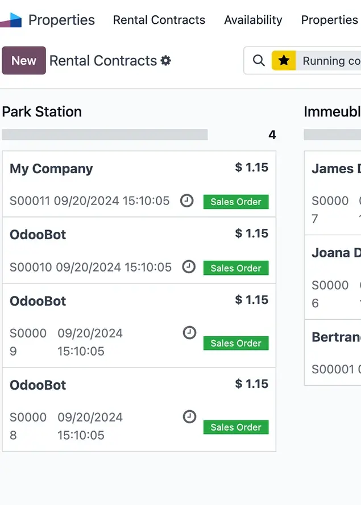Click the New button
Image resolution: width=361 pixels, height=505 pixels.
point(24,61)
